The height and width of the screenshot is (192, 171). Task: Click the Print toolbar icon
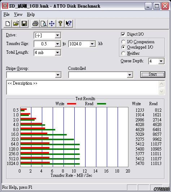tap(35, 23)
